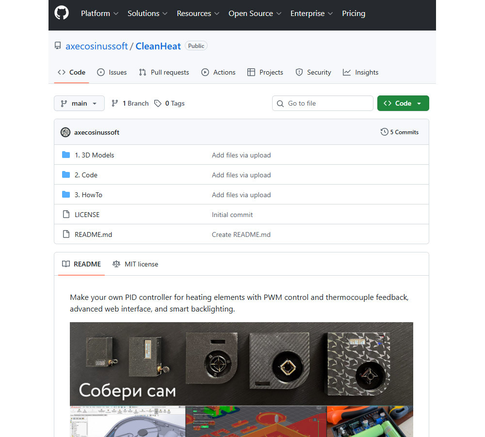Open the main branch selector
Screen dimensions: 485x437
[79, 103]
